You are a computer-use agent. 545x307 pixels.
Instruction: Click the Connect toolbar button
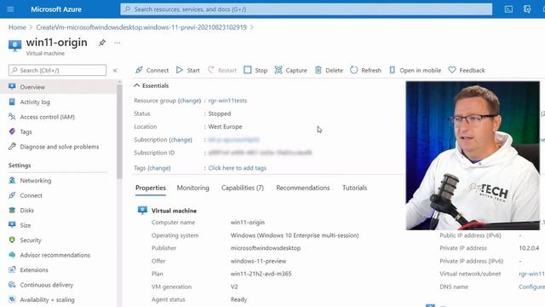(152, 70)
